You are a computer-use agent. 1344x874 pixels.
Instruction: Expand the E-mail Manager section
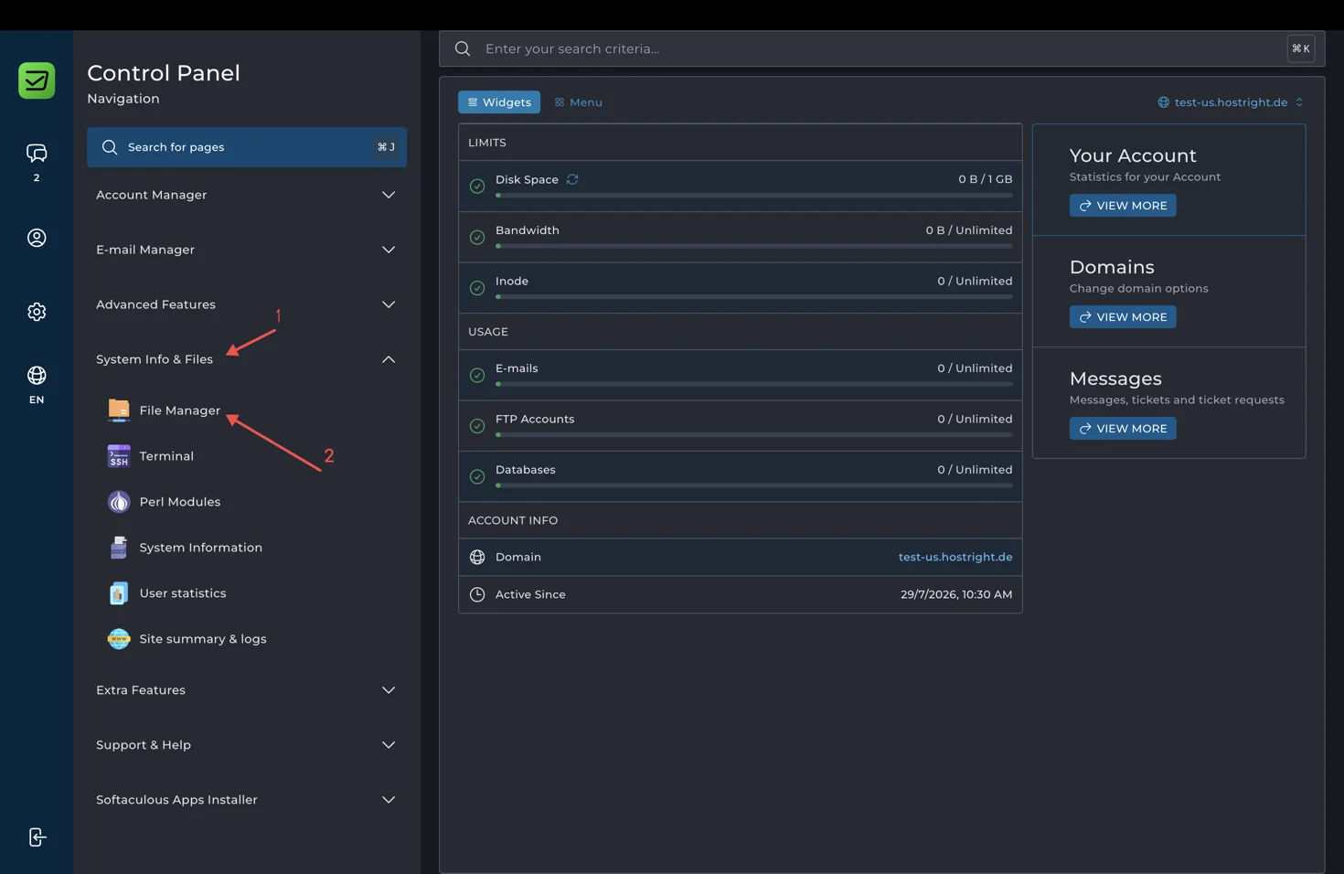[x=246, y=250]
